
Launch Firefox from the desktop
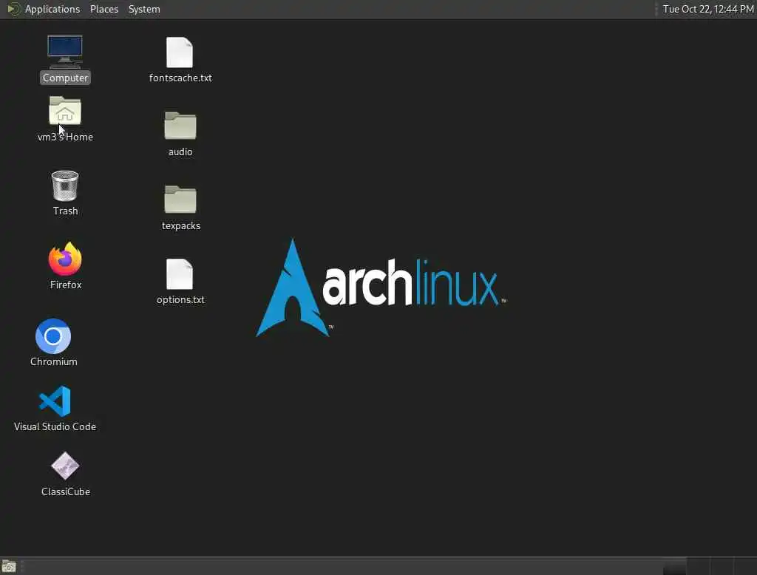coord(65,259)
